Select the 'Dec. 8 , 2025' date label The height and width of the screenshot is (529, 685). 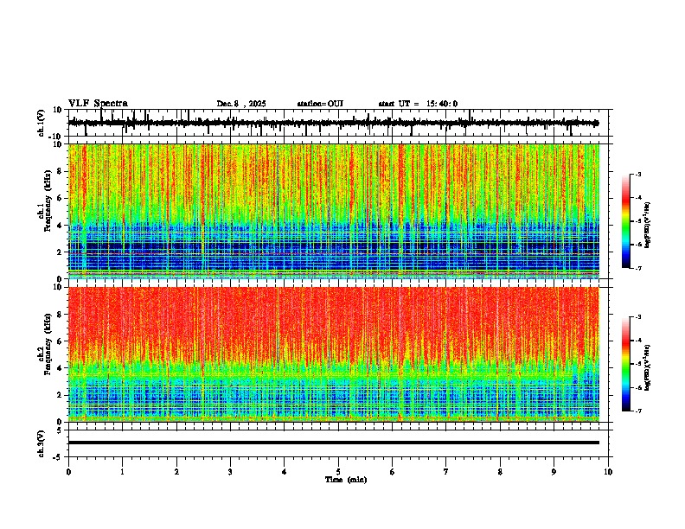pos(241,104)
